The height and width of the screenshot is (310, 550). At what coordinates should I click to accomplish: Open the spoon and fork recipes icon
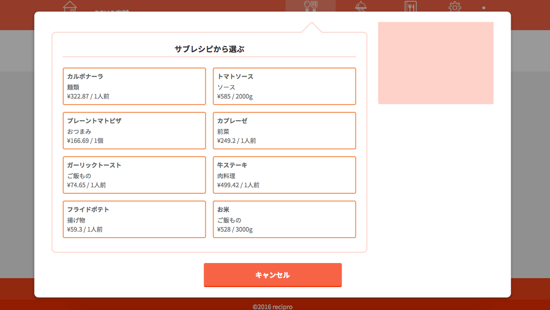(311, 6)
